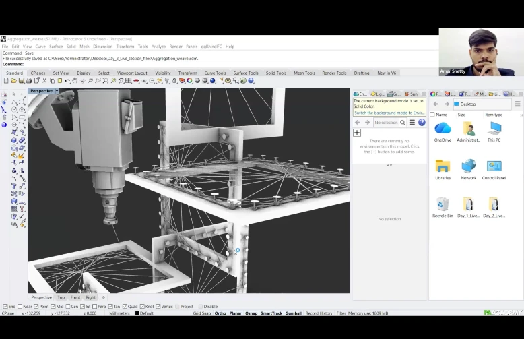Screen dimensions: 524x339
Task: Click Switch the background mode link
Action: (x=388, y=112)
